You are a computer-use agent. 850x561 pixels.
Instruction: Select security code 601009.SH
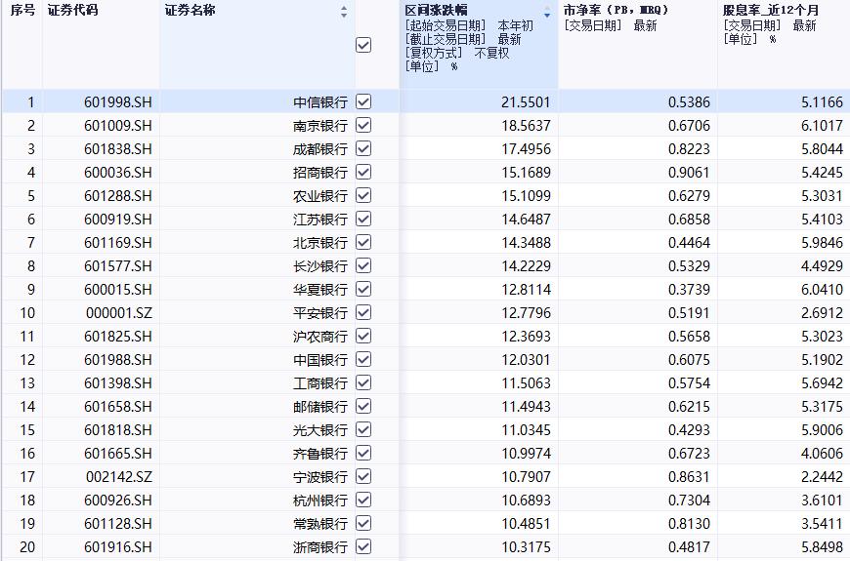(117, 125)
